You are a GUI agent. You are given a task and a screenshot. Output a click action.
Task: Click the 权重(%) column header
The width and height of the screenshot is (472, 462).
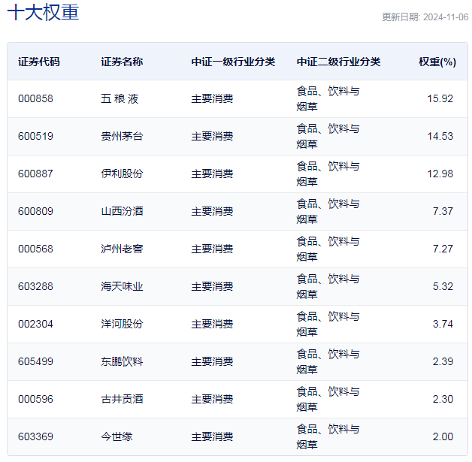[437, 62]
